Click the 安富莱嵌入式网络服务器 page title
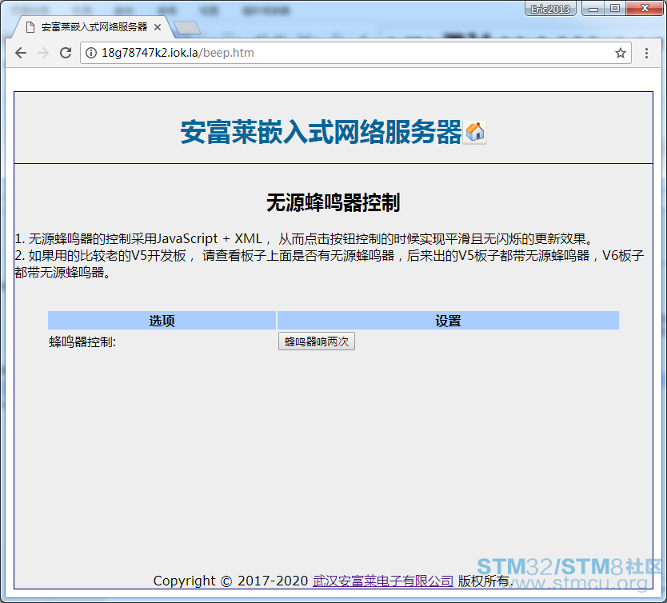The image size is (667, 603). pyautogui.click(x=322, y=132)
